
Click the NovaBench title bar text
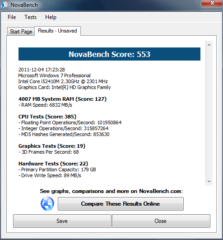[x=24, y=5]
